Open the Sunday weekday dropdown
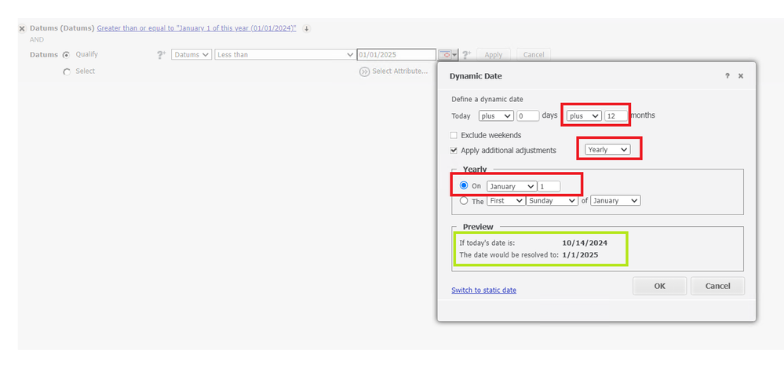 click(552, 200)
